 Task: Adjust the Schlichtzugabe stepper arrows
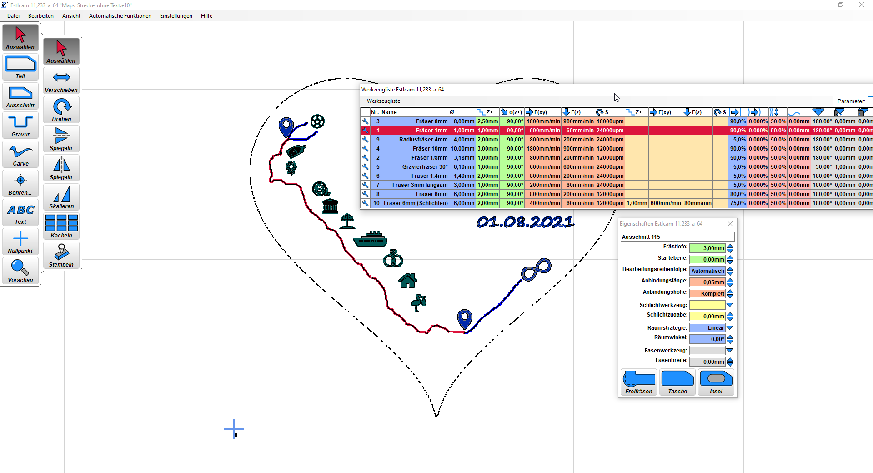pyautogui.click(x=730, y=317)
